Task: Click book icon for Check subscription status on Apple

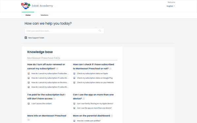Action: (74, 73)
